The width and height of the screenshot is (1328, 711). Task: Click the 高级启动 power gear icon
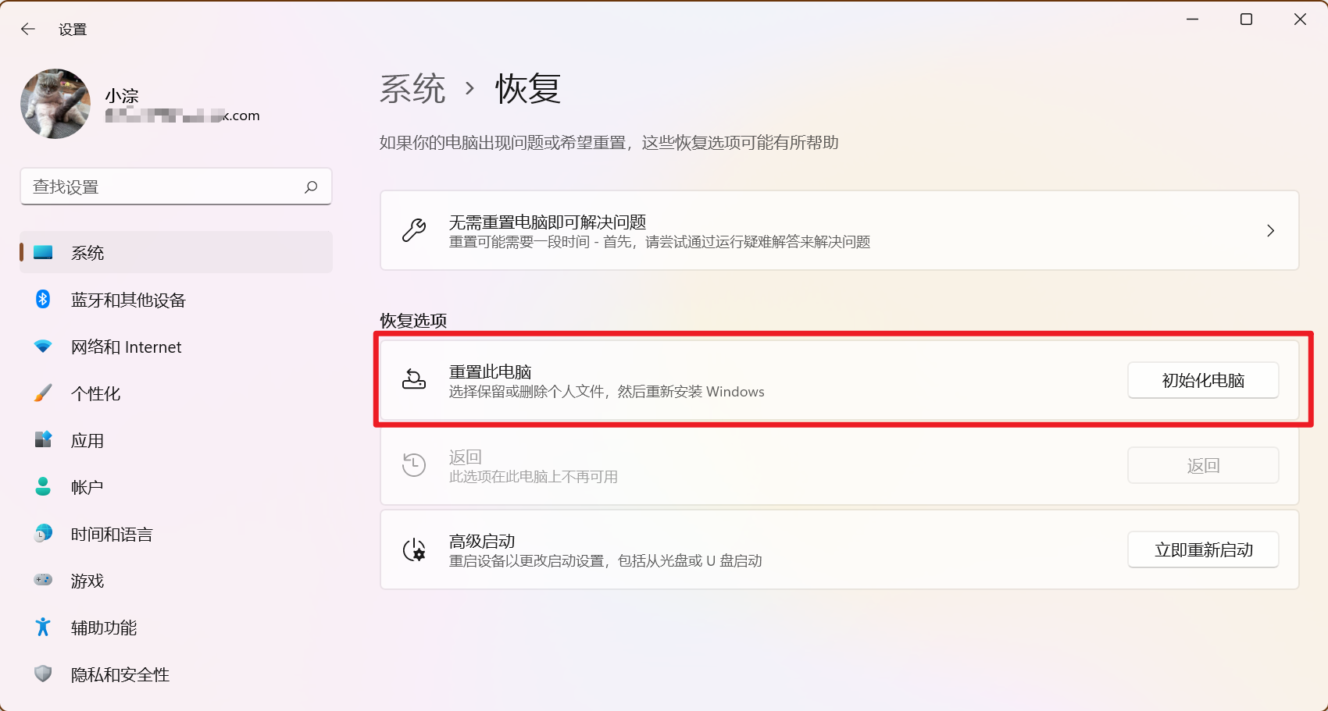(414, 550)
